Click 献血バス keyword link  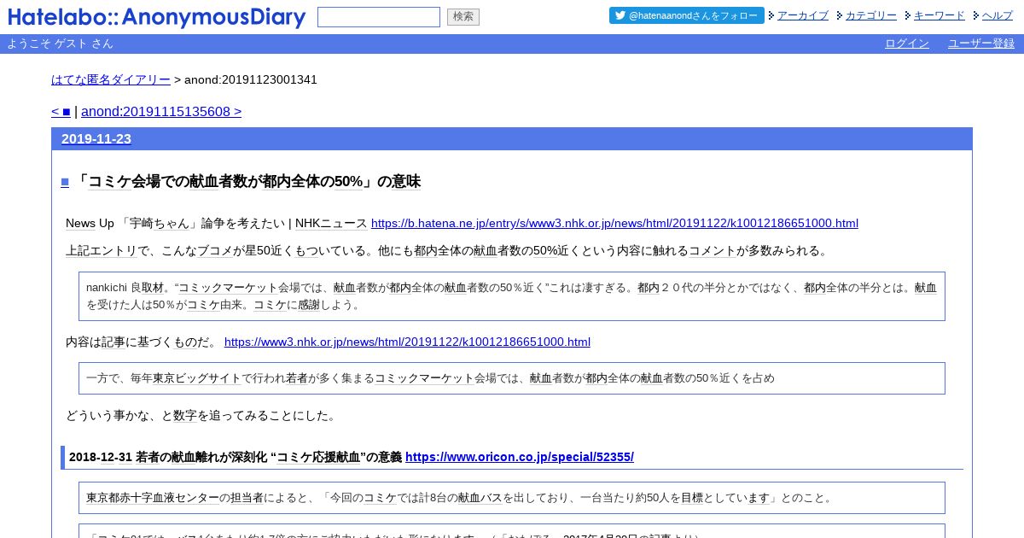pos(480,498)
